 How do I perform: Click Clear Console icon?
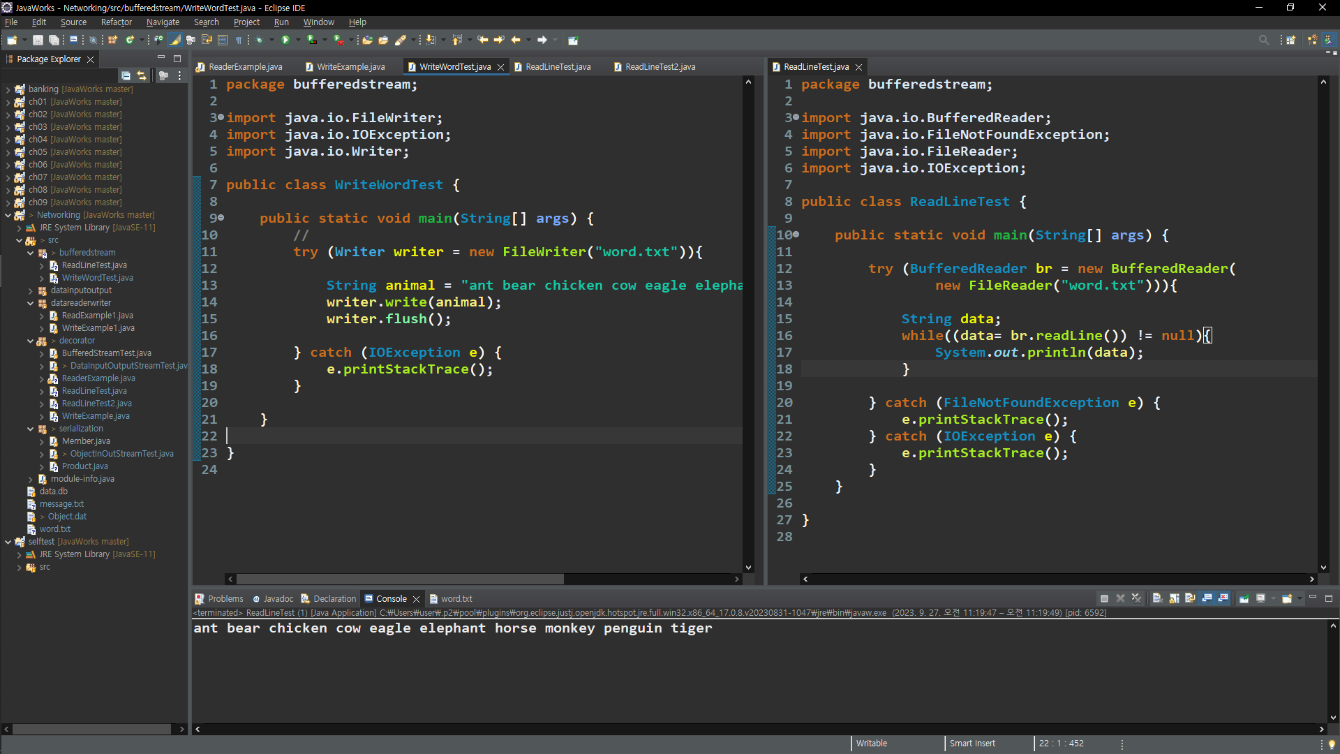pyautogui.click(x=1156, y=598)
